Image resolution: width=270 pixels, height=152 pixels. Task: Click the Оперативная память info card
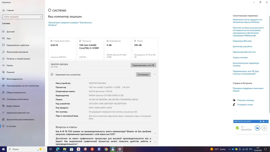tap(62, 49)
